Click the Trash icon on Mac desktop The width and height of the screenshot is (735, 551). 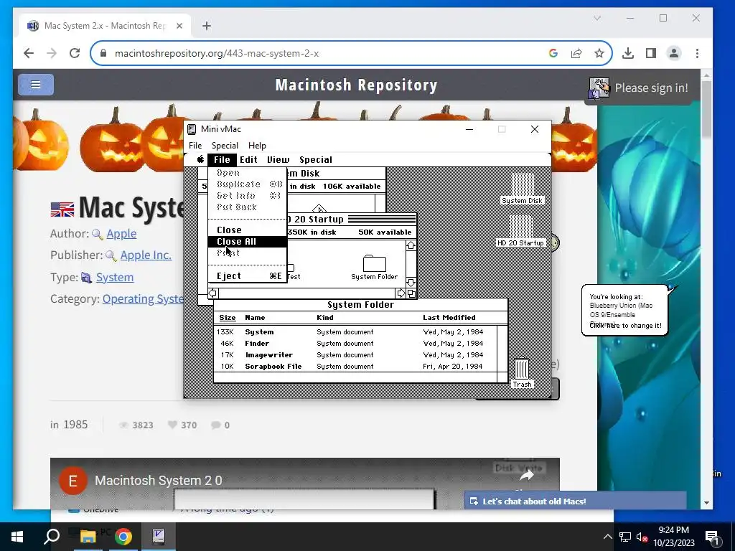(x=522, y=373)
